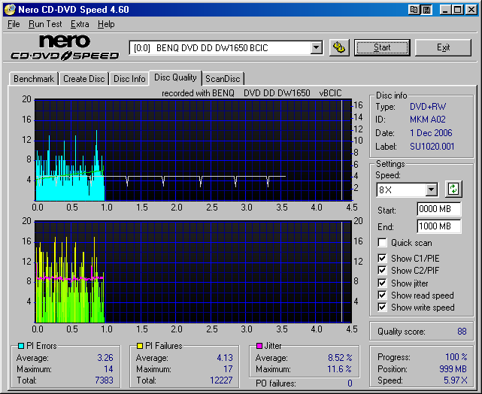Click the green refresh speed icon
Viewport: 482px width, 394px height.
[452, 189]
